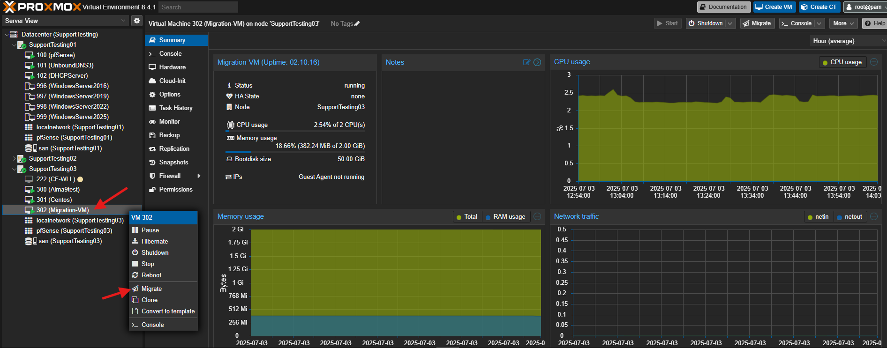Collapse the SupportTesting01 node
This screenshot has width=887, height=348.
coord(14,45)
